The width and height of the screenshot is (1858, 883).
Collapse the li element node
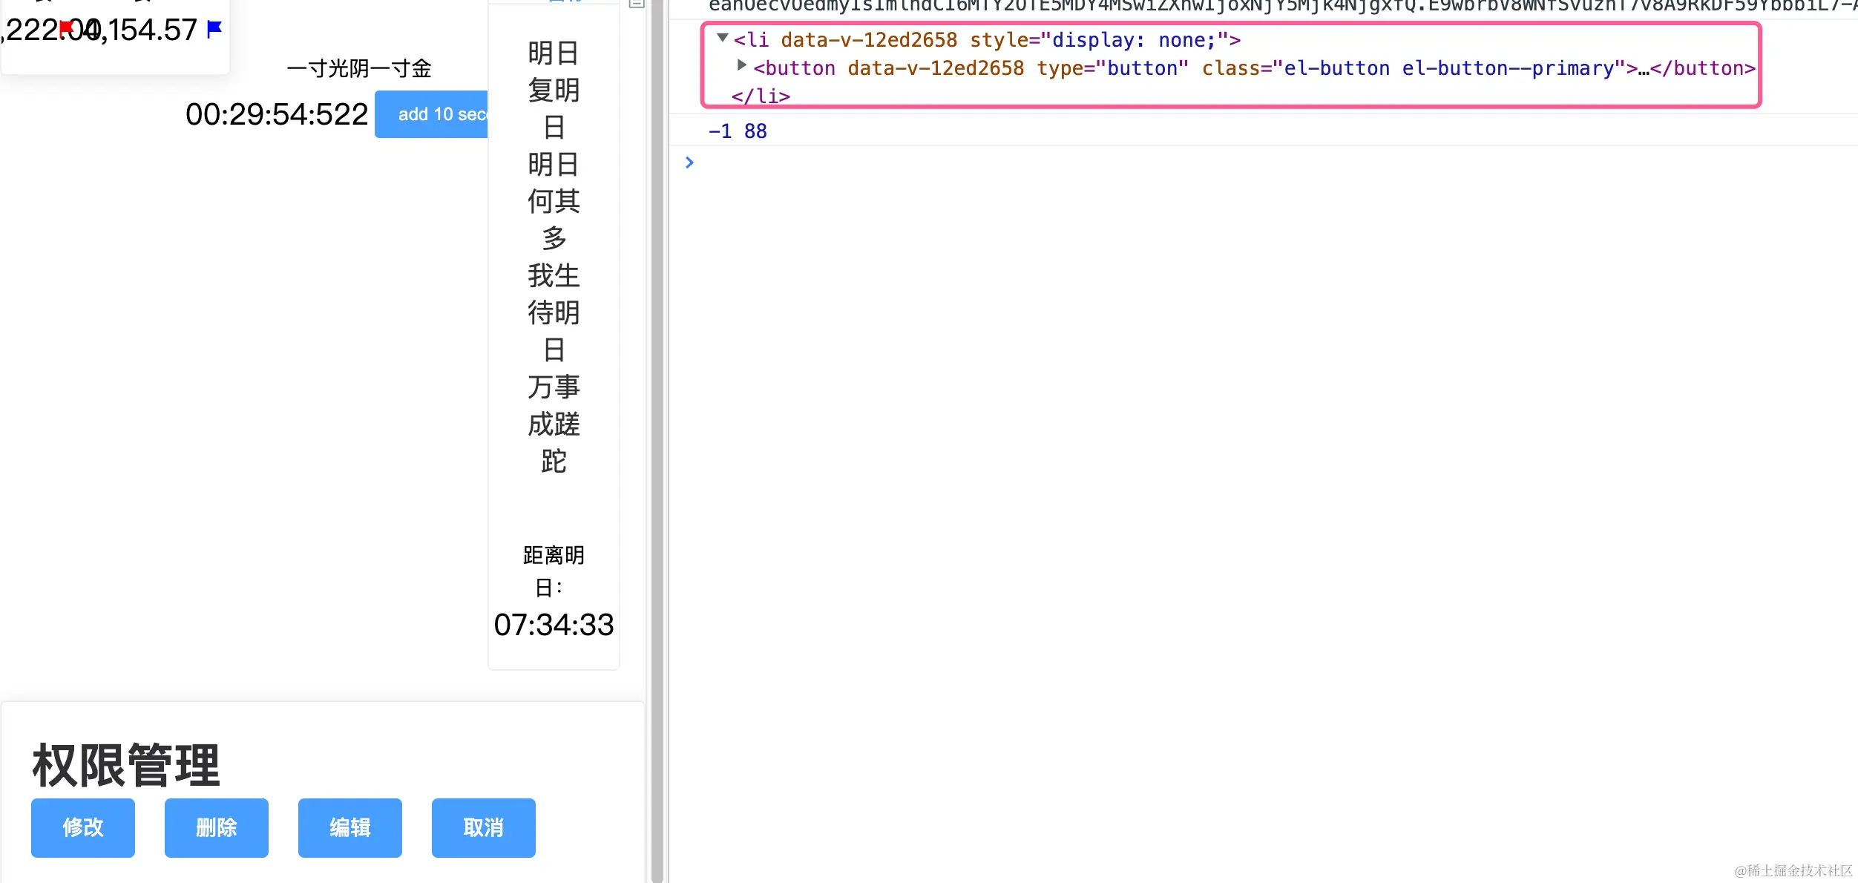(x=723, y=38)
